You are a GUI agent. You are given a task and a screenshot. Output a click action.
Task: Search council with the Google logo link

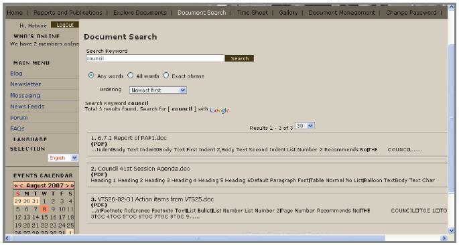[220, 110]
